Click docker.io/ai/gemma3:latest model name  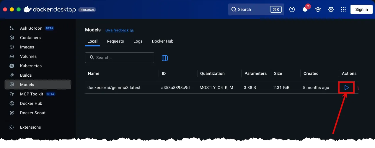tap(114, 88)
